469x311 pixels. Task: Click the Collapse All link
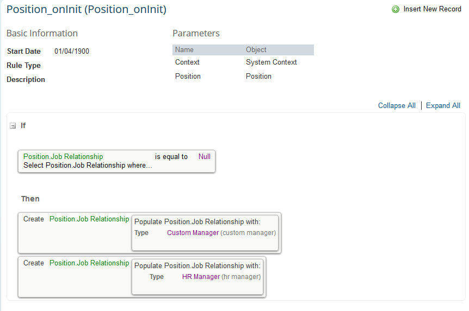click(397, 106)
